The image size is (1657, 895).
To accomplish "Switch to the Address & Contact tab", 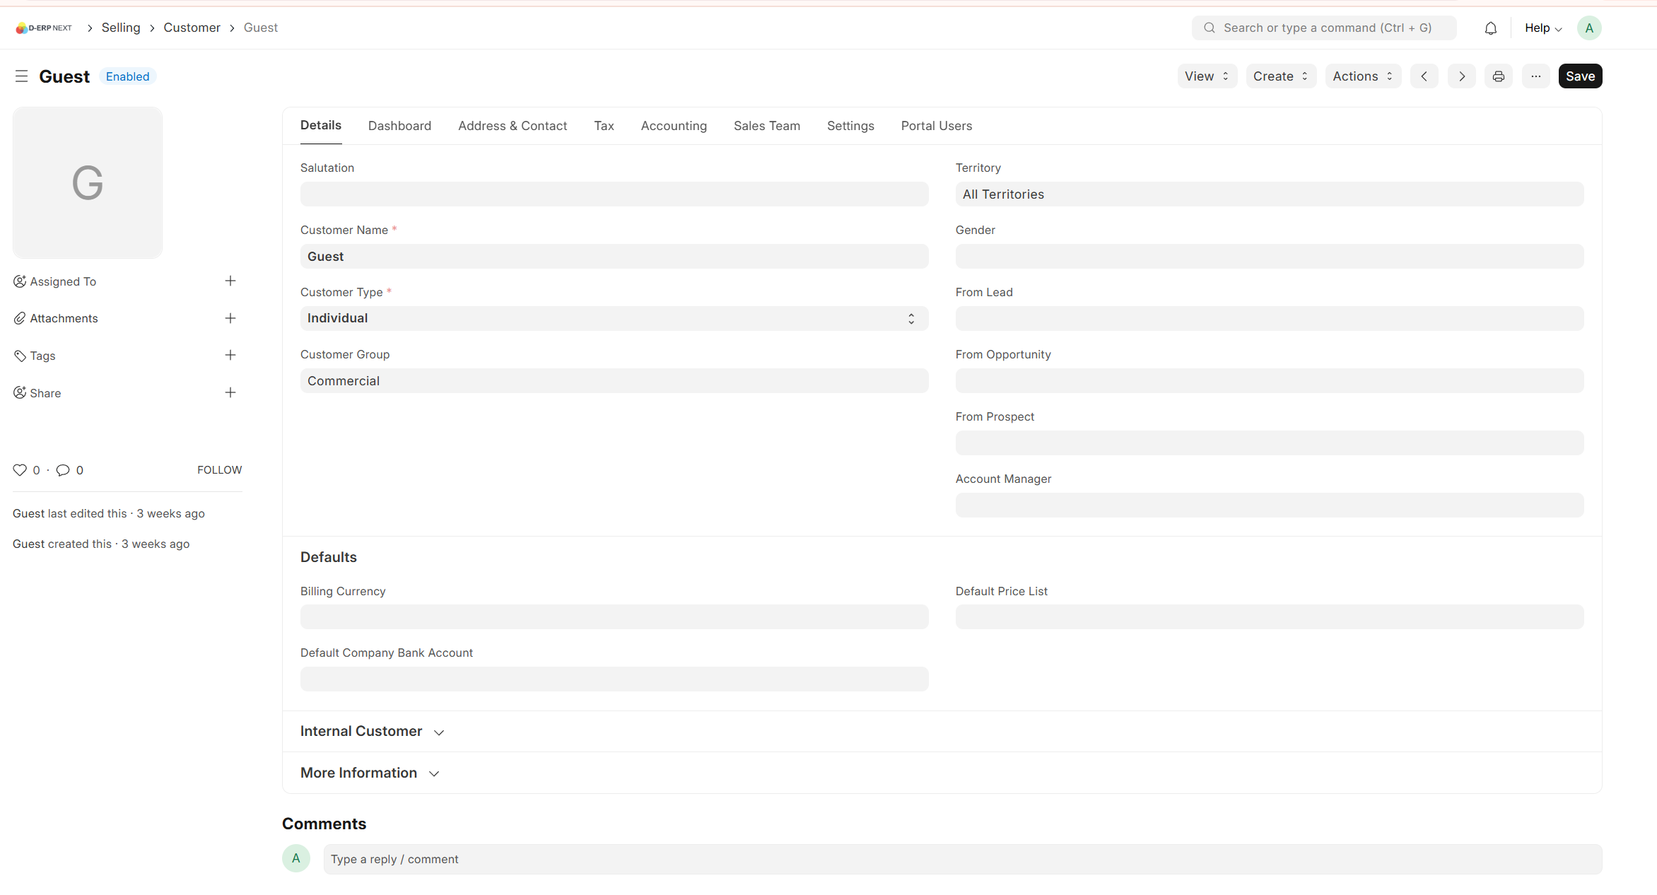I will (x=513, y=126).
